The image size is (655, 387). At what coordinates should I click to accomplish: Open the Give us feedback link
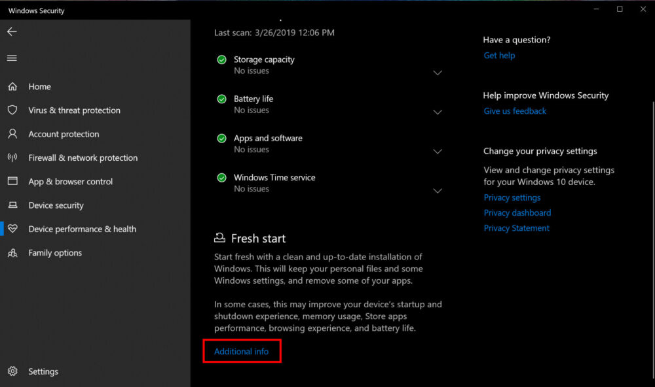tap(514, 110)
